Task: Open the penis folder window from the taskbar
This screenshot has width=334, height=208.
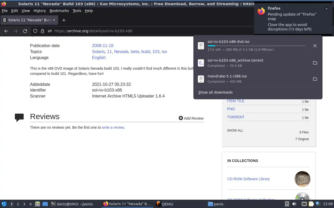Action: pos(232,204)
